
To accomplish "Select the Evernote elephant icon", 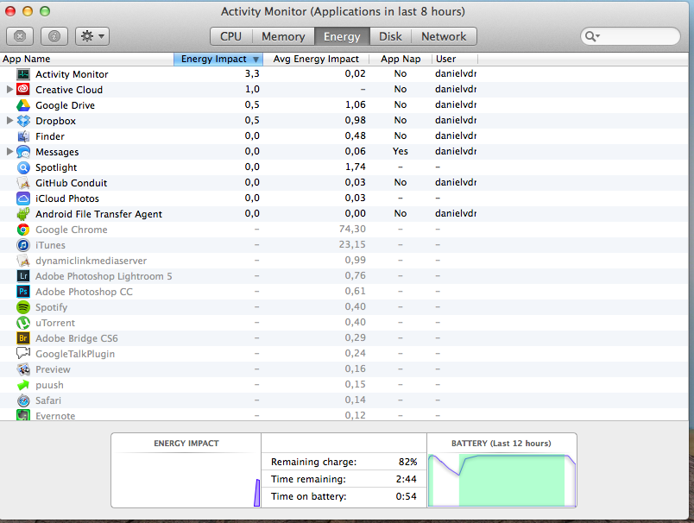I will tap(23, 415).
